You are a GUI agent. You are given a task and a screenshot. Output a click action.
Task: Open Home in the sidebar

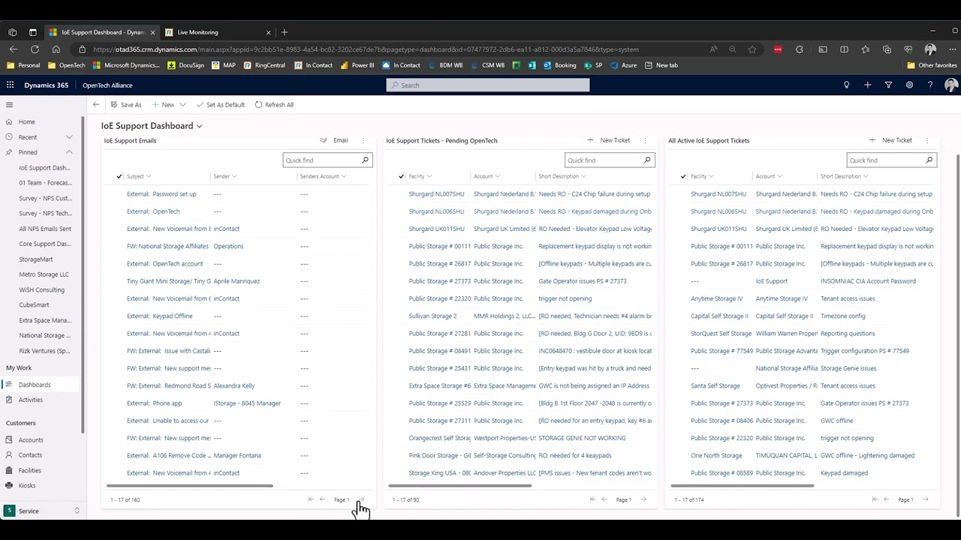[26, 121]
